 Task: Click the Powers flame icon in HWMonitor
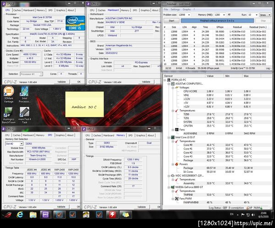tap(177, 164)
